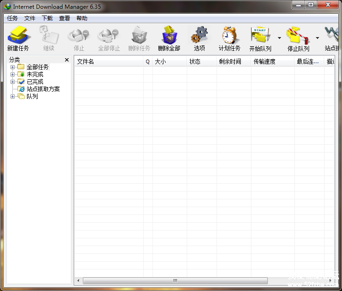Minimize the Internet Download Manager window
This screenshot has height=291, width=342.
pos(299,5)
